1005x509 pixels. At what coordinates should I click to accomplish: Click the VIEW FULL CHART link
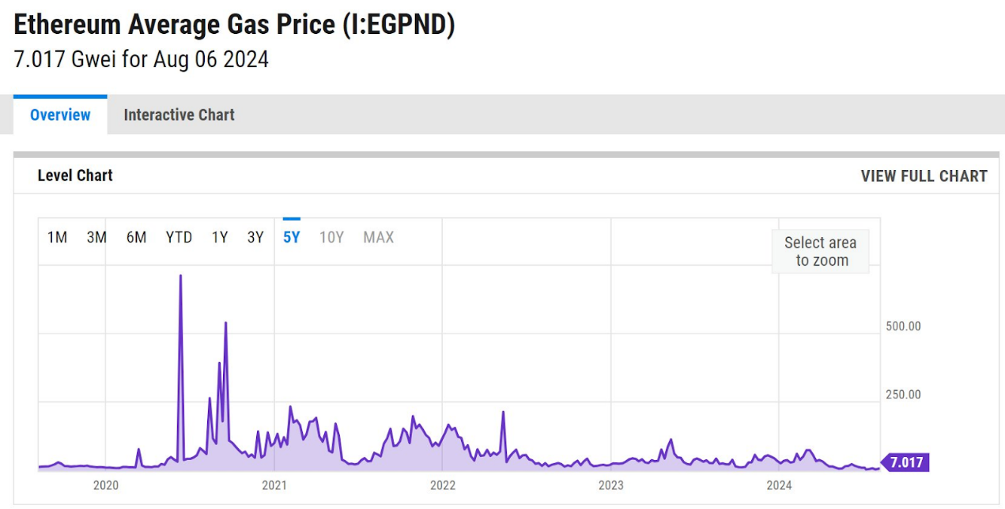point(924,176)
